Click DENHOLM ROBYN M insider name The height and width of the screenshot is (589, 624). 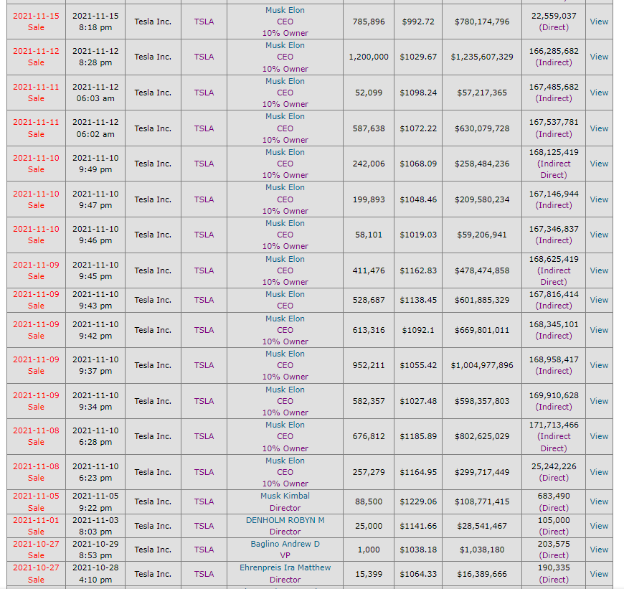pyautogui.click(x=285, y=520)
